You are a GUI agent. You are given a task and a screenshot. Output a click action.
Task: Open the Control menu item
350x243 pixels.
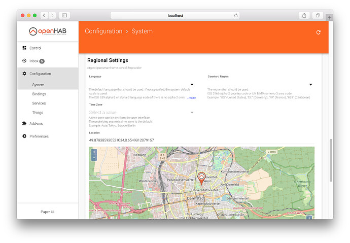[x=48, y=48]
